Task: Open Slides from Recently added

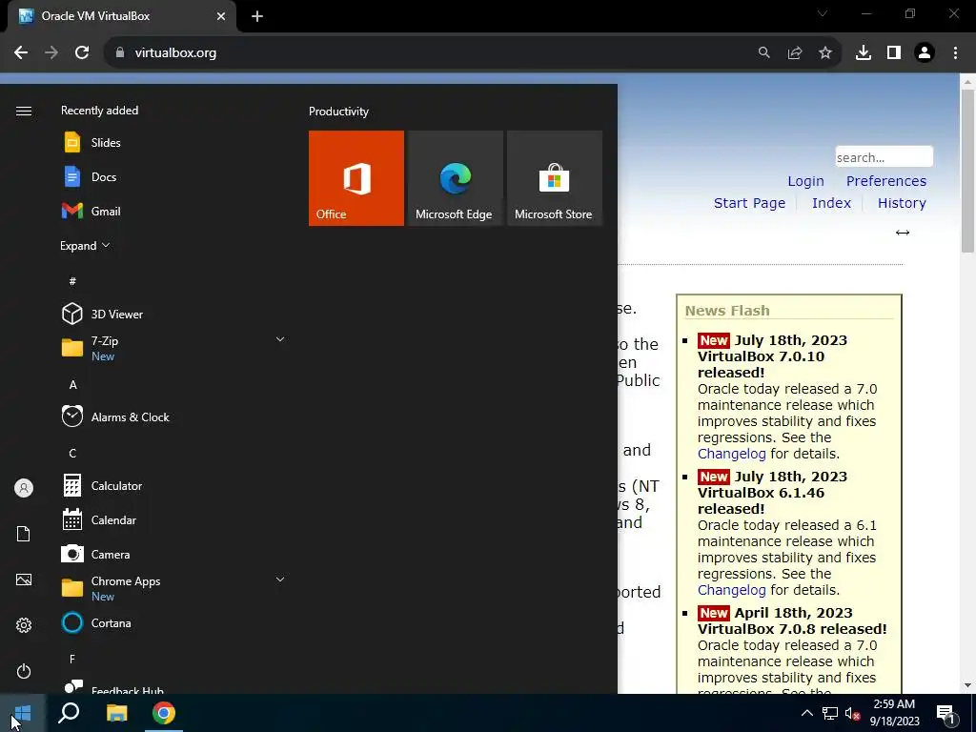Action: point(174,143)
